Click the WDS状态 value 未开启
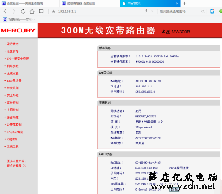This screenshot has height=194, width=222. (x=140, y=143)
